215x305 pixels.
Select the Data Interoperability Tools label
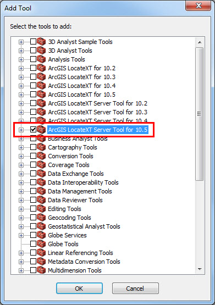coord(83,182)
